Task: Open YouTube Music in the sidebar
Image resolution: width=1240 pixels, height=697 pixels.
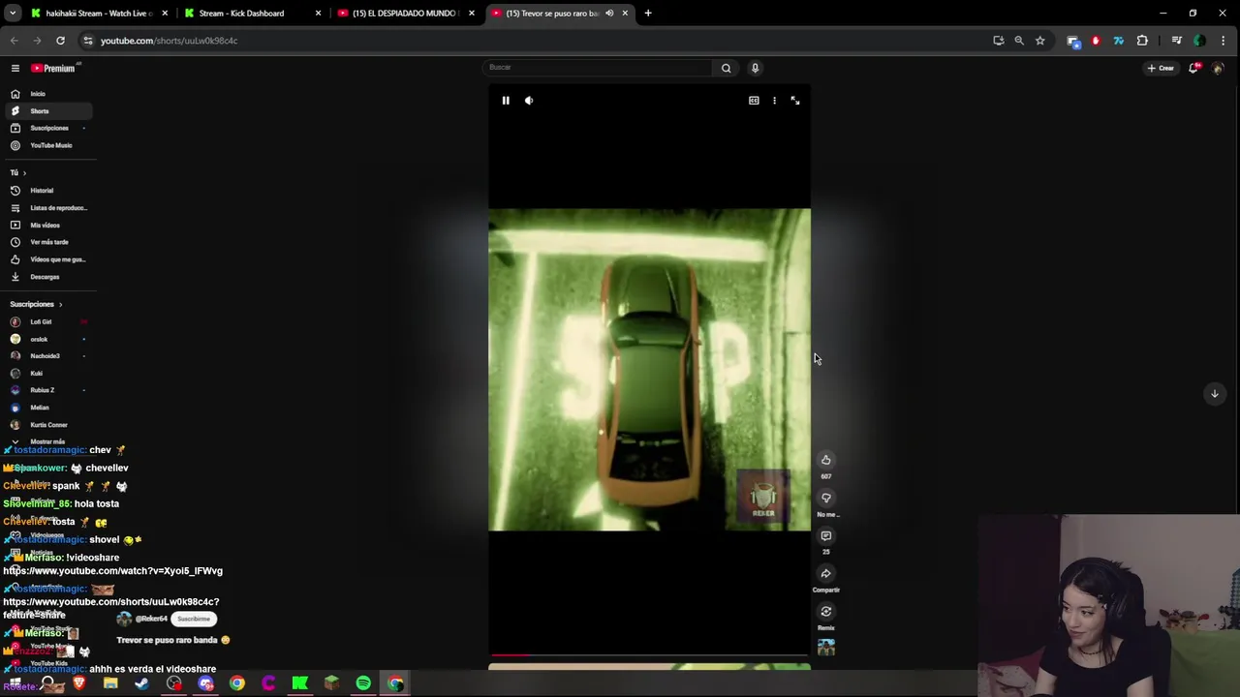Action: (x=46, y=145)
